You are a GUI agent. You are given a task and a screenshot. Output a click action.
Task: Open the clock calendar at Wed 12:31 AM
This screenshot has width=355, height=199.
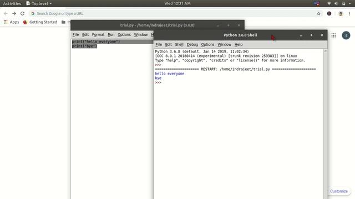(177, 3)
